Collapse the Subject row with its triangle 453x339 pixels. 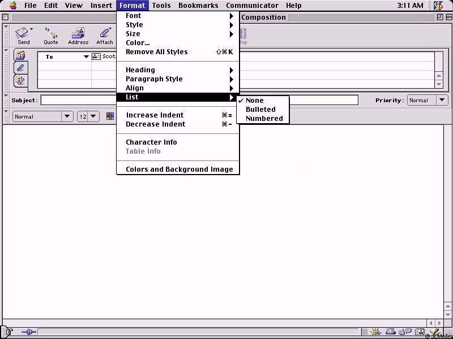point(6,95)
